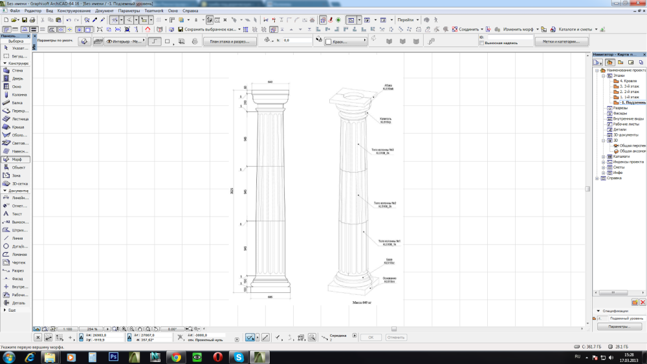Collapse the Этажи tree node
This screenshot has width=647, height=364.
(x=603, y=75)
